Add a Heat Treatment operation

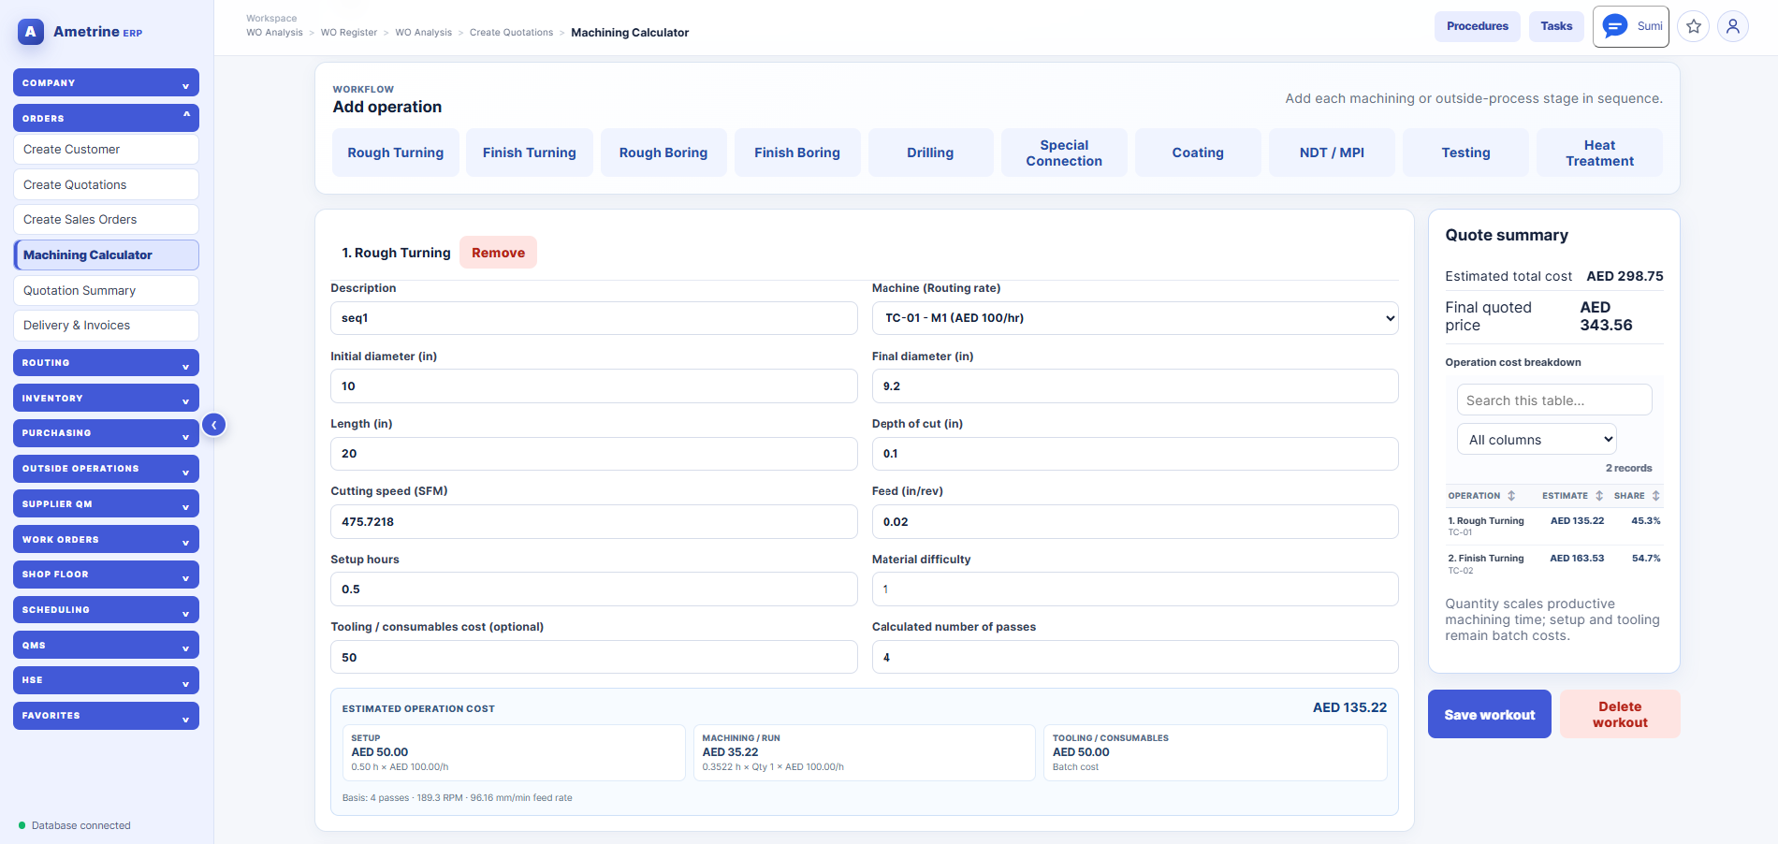click(1599, 153)
